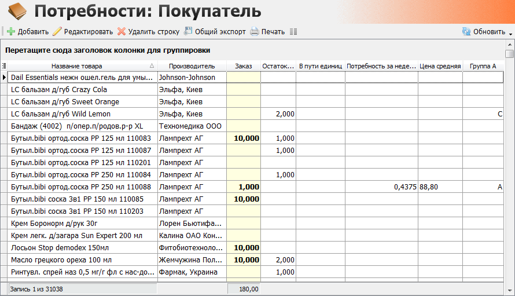This screenshot has height=296, width=515.
Task: Click the Потребность за неделю column header
Action: [x=382, y=66]
